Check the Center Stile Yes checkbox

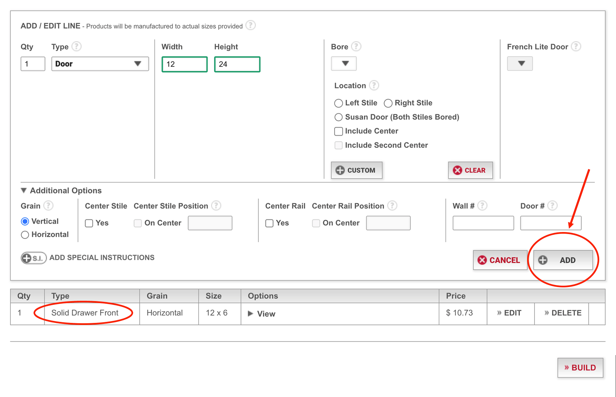(x=89, y=223)
